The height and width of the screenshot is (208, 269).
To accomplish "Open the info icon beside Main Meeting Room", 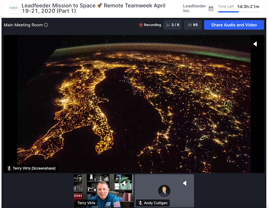I will [x=46, y=25].
